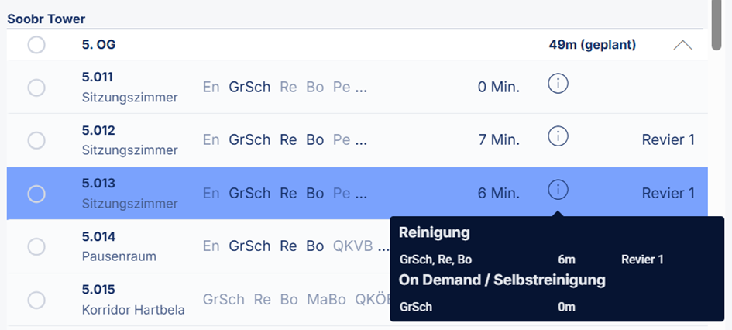Viewport: 732px width, 330px height.
Task: Open info icon for room 5.011
Action: click(558, 84)
